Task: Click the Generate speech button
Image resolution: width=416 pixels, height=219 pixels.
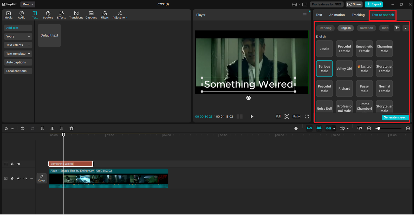Action: [x=395, y=117]
